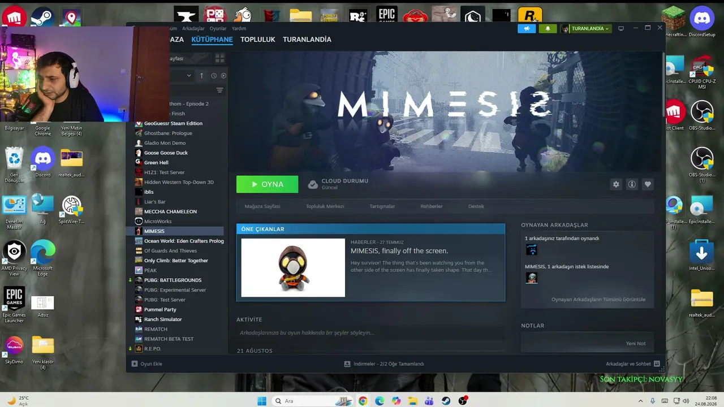
Task: Show recent games clock filter
Action: pos(214,75)
